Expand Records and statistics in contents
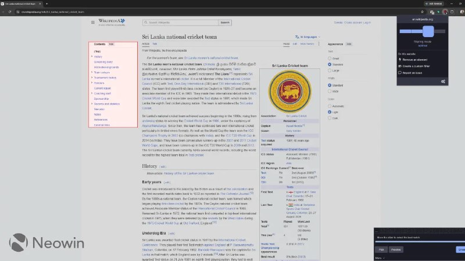 (92, 104)
